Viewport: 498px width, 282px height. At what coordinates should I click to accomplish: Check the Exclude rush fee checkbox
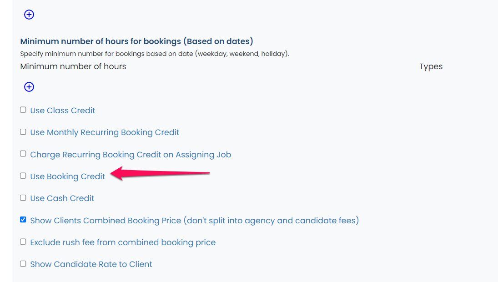tap(23, 242)
